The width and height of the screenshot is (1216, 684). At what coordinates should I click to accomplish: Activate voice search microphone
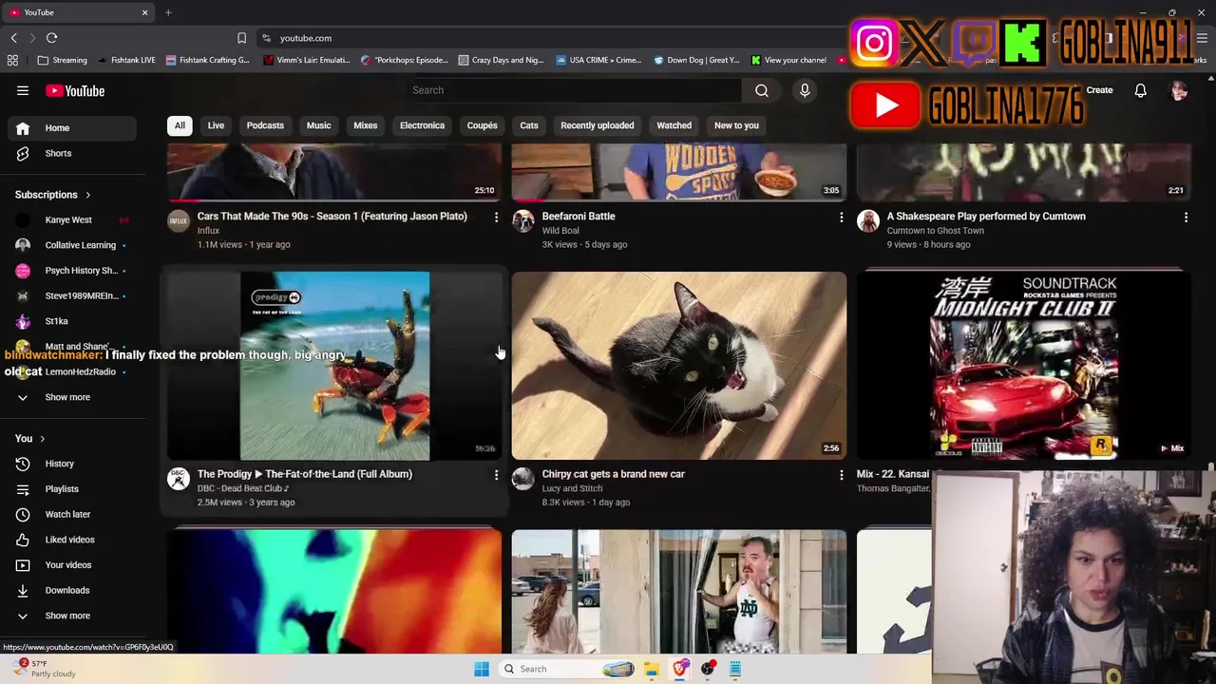pos(805,90)
